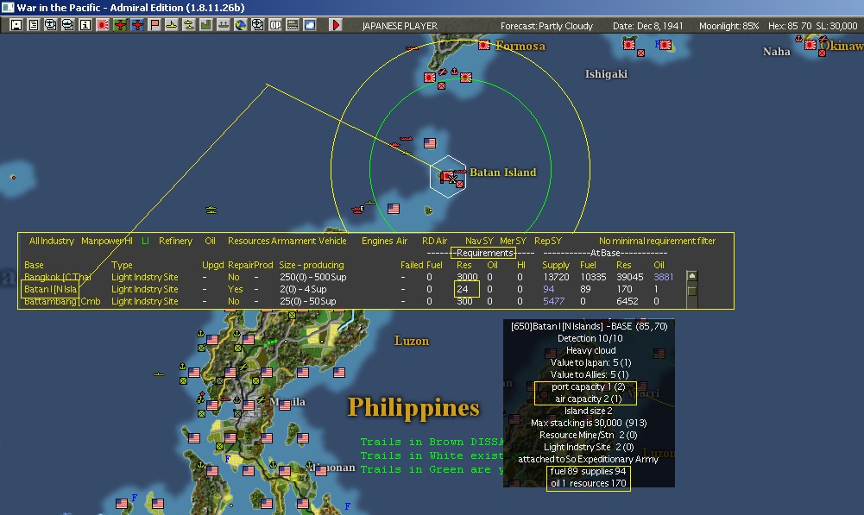Click '250(0) - 500 Sup' size cell
The height and width of the screenshot is (515, 864).
[313, 277]
